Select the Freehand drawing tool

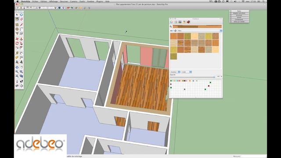tap(22, 33)
